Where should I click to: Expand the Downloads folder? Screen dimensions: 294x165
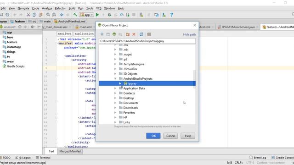click(115, 108)
